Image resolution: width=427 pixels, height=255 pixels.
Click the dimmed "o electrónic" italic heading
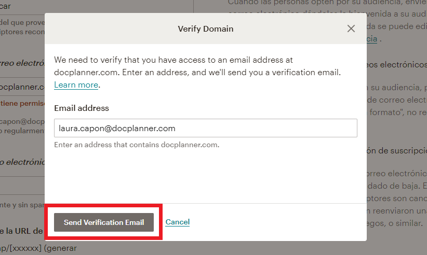[x=22, y=162]
